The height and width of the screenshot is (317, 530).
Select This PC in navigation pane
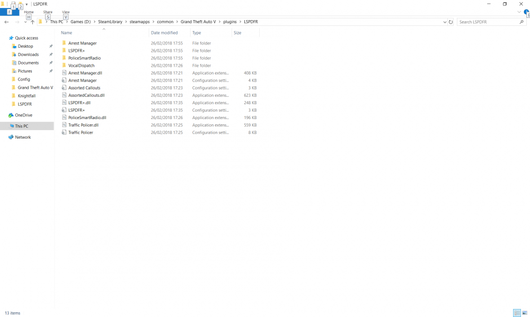tap(27, 126)
